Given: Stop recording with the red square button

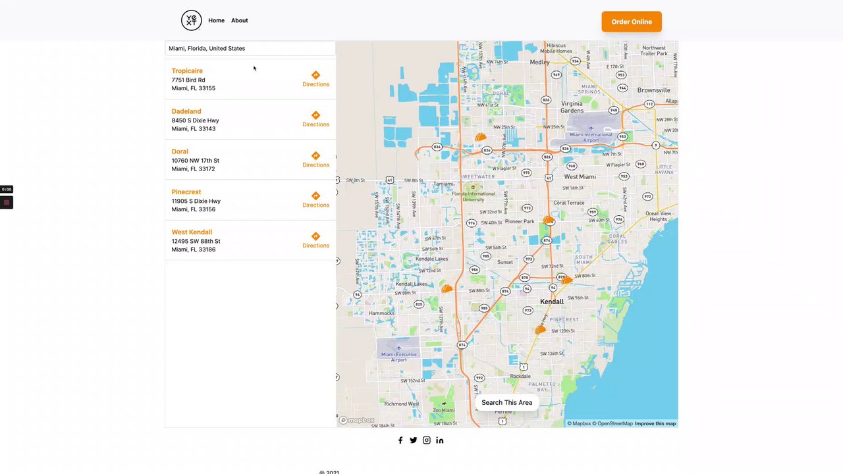Looking at the screenshot, I should coord(7,202).
